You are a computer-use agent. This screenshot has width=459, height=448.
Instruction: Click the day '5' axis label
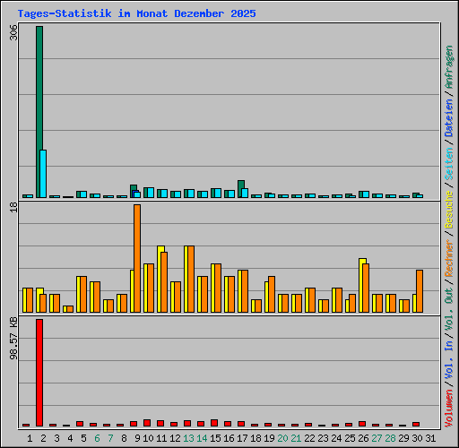[83, 438]
